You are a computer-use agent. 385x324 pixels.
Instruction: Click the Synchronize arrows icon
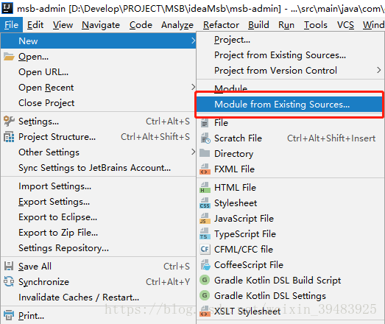(9, 281)
